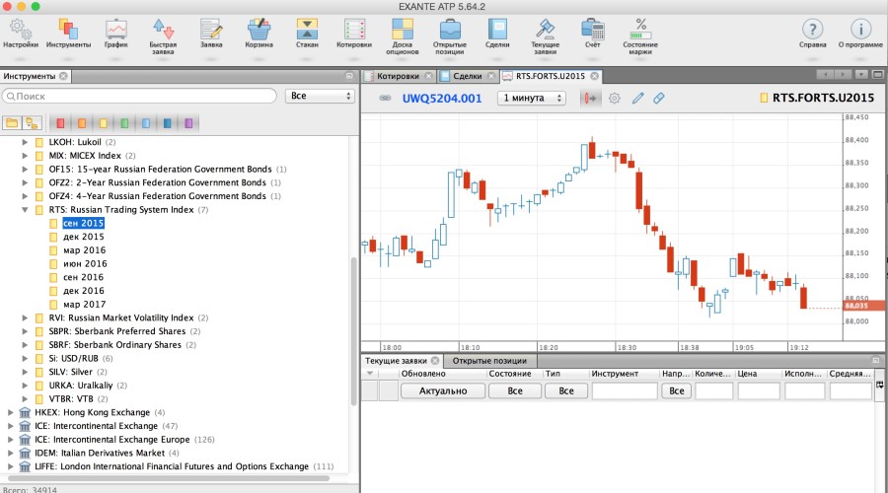Toggle the red instrument type filter
Viewport: 888px width, 493px height.
[60, 123]
